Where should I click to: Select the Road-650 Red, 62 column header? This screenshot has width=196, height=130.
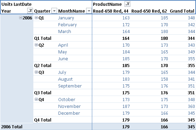coord(149,11)
